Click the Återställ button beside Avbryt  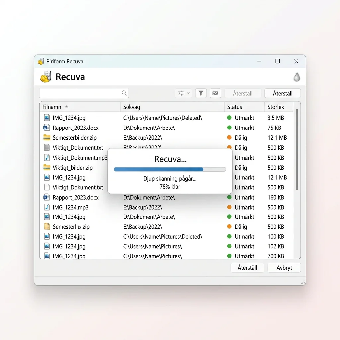247,268
